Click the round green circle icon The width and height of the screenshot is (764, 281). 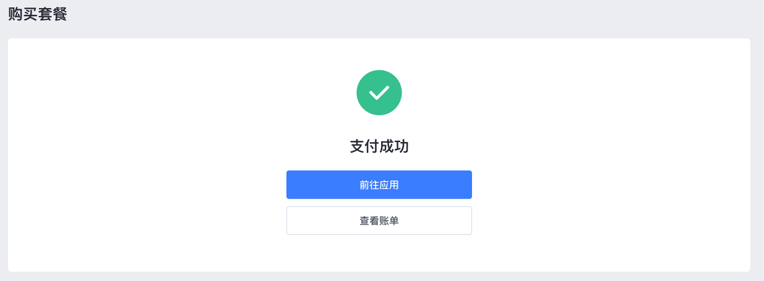[379, 93]
